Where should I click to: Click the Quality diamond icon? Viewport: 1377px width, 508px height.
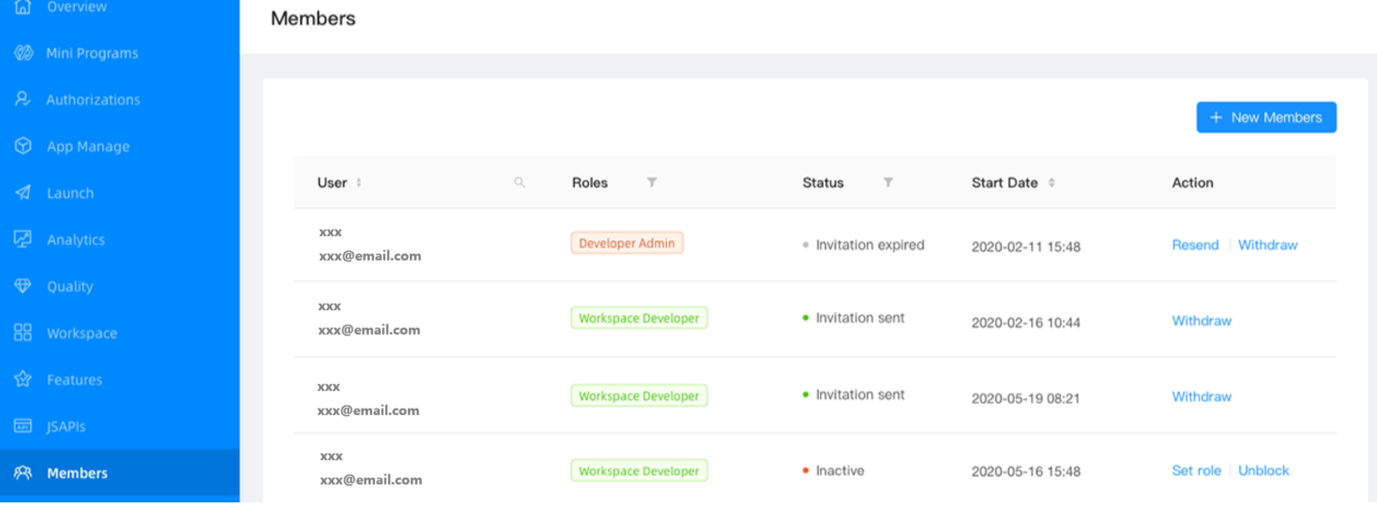(x=23, y=286)
